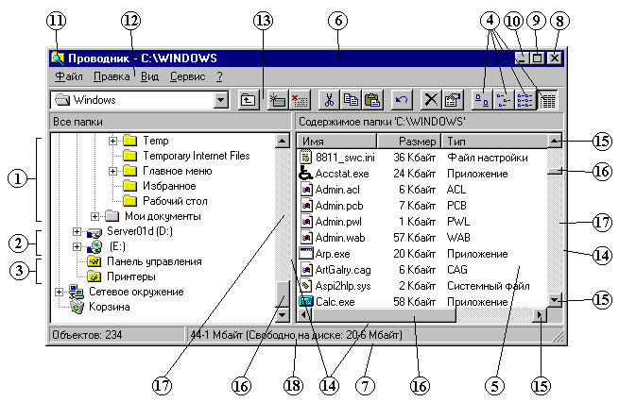The height and width of the screenshot is (402, 619).
Task: Select Admin.wab file
Action: [x=333, y=238]
